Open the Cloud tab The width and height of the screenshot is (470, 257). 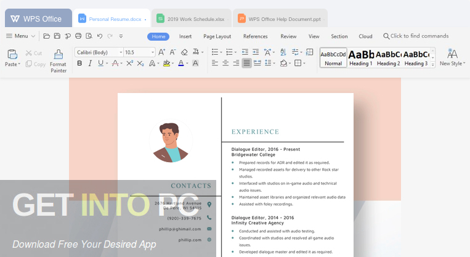click(x=365, y=36)
